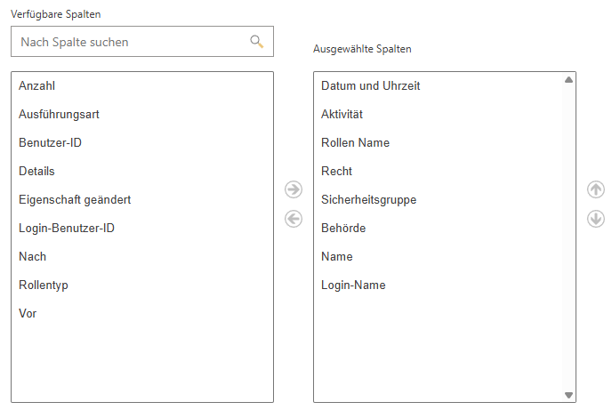612x410 pixels.
Task: Click the move down arrow icon
Action: click(x=596, y=219)
